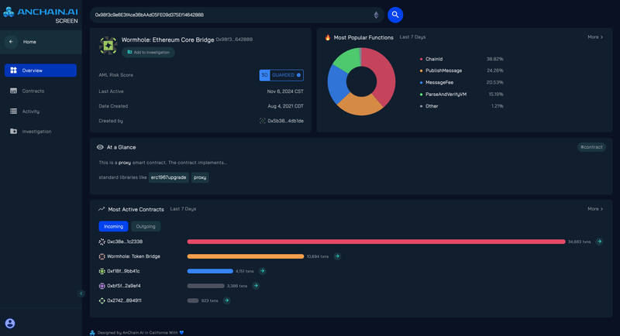The image size is (620, 336).
Task: Click the Ethereum chain icon in search bar
Action: coord(376,15)
